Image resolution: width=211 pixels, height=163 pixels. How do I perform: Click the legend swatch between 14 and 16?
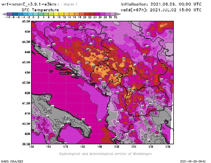coord(71,14)
